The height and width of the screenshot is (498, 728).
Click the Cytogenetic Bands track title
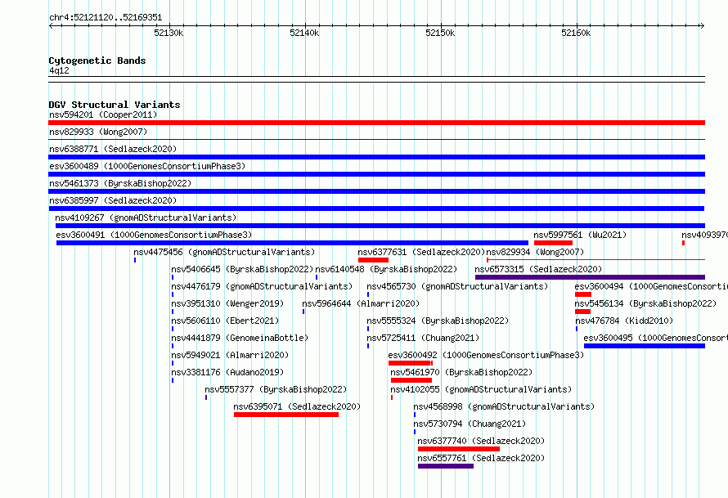[97, 61]
